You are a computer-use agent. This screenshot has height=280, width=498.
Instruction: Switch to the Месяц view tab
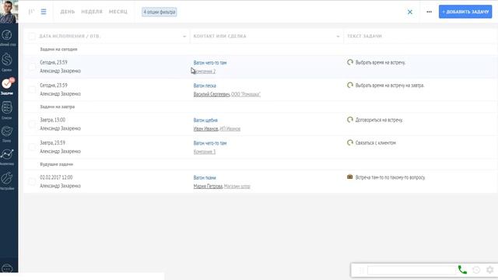tap(117, 12)
